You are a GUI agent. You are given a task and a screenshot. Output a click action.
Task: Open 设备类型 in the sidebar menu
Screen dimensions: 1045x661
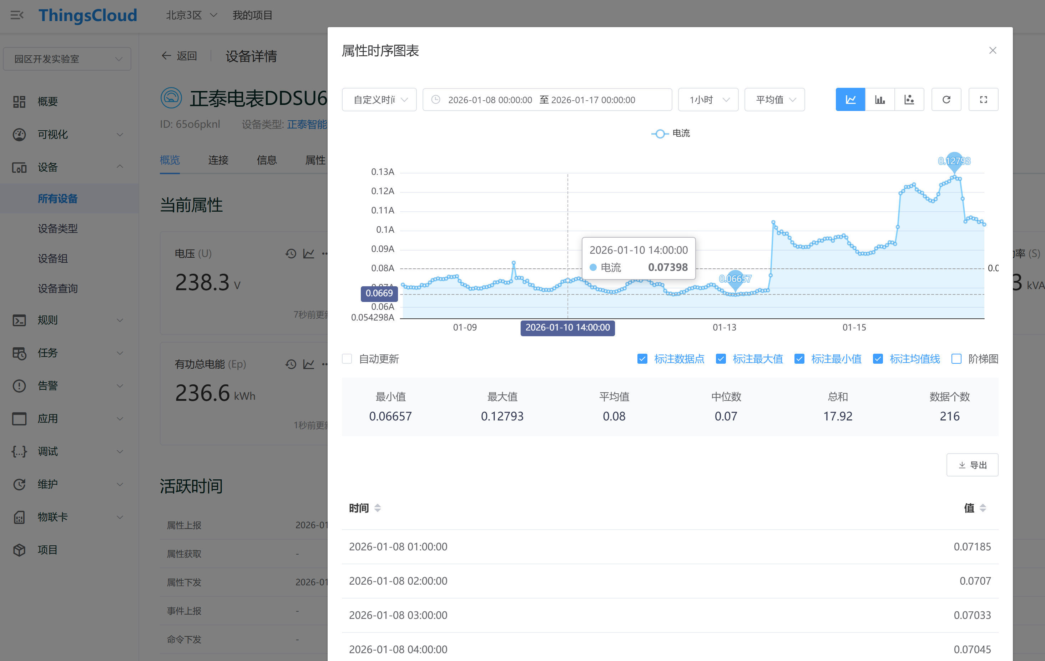tap(57, 228)
